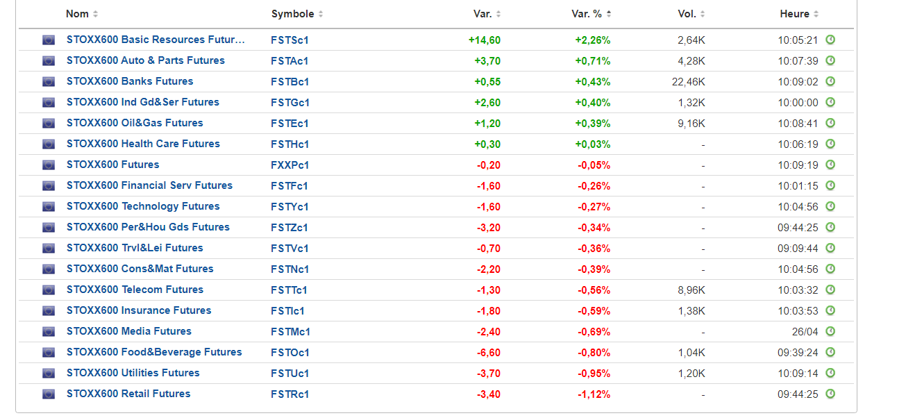This screenshot has height=418, width=906.
Task: Click the clock icon beside STOXX600 Banks Futures time
Action: coord(830,81)
